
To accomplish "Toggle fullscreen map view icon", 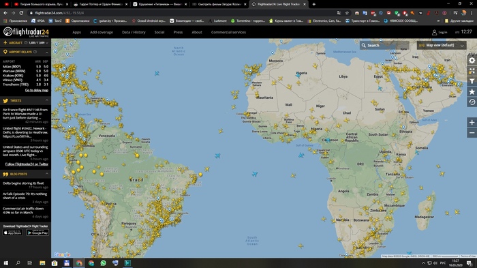I will pyautogui.click(x=472, y=71).
